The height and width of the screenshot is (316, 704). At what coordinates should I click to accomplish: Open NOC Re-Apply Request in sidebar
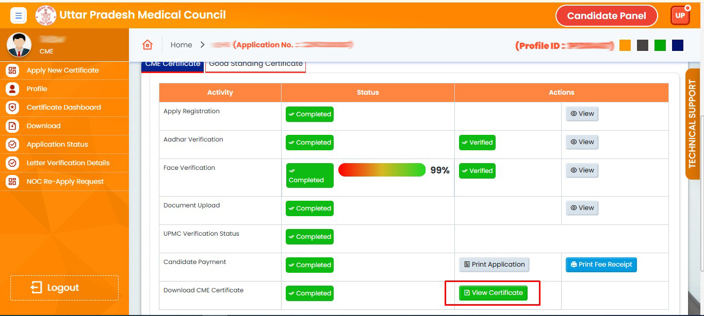click(x=65, y=182)
